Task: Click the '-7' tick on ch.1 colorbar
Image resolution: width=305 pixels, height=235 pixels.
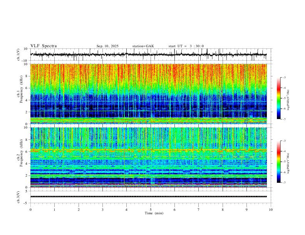Action: coord(284,119)
